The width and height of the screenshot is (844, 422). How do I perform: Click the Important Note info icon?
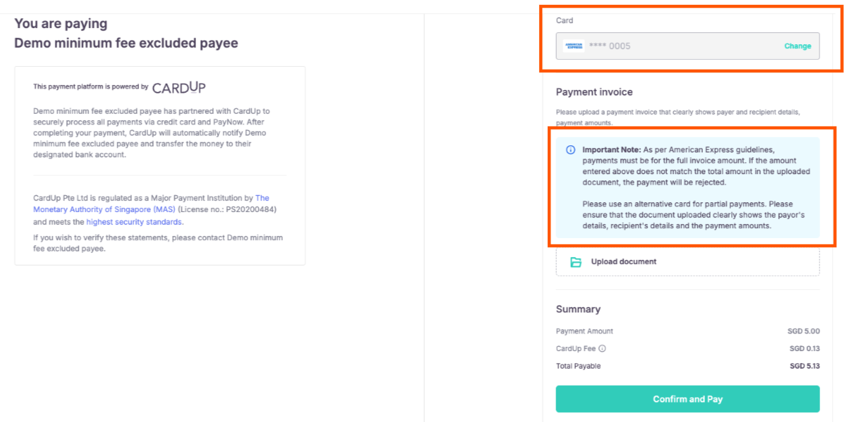(571, 150)
